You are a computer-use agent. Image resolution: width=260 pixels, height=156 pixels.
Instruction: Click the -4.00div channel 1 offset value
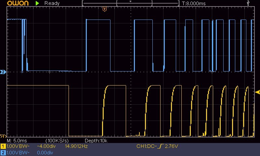pos(46,146)
